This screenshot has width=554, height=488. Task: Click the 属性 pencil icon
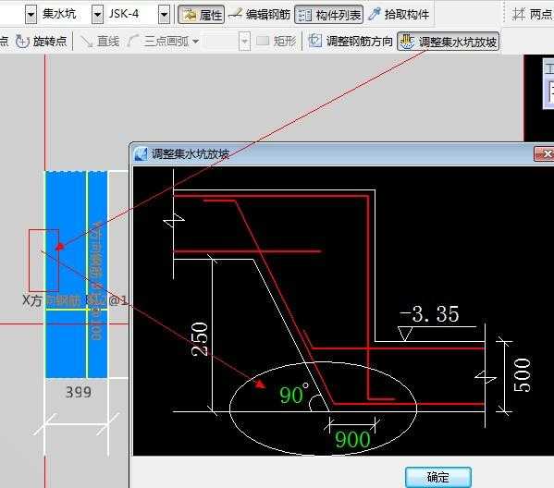tap(190, 15)
